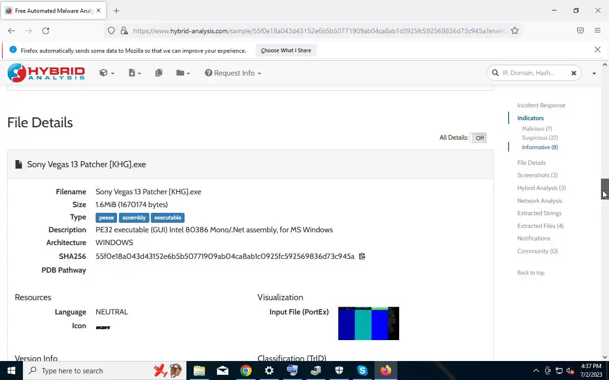Viewport: 609px width, 380px height.
Task: Bookmark this page with the star icon
Action: 515,31
